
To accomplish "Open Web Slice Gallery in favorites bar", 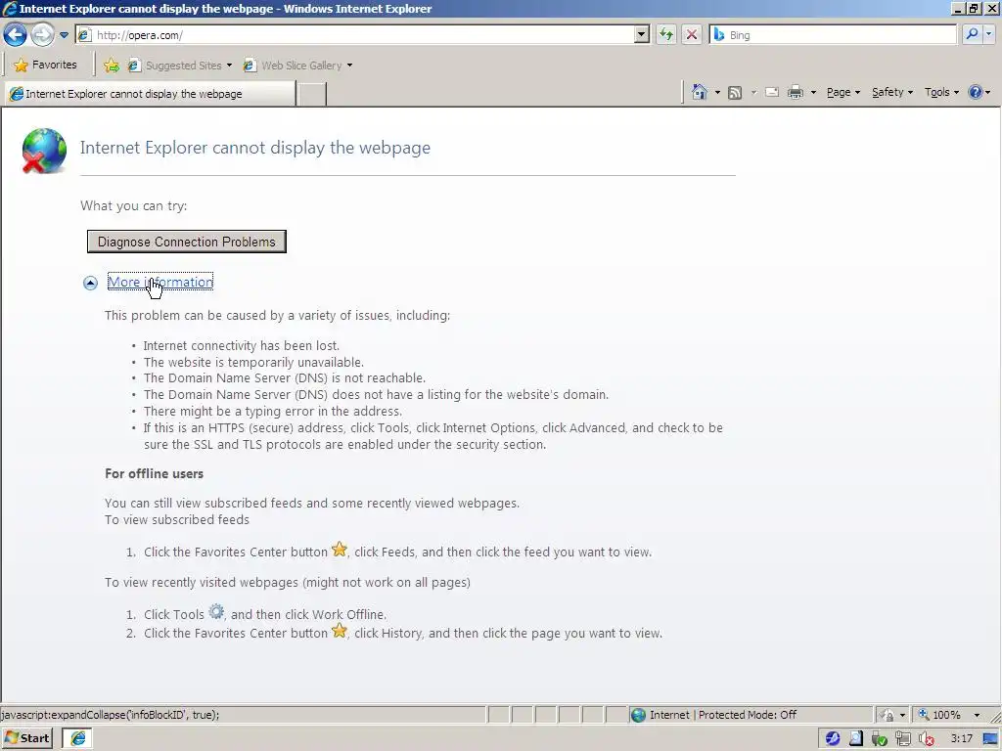I will pos(297,66).
